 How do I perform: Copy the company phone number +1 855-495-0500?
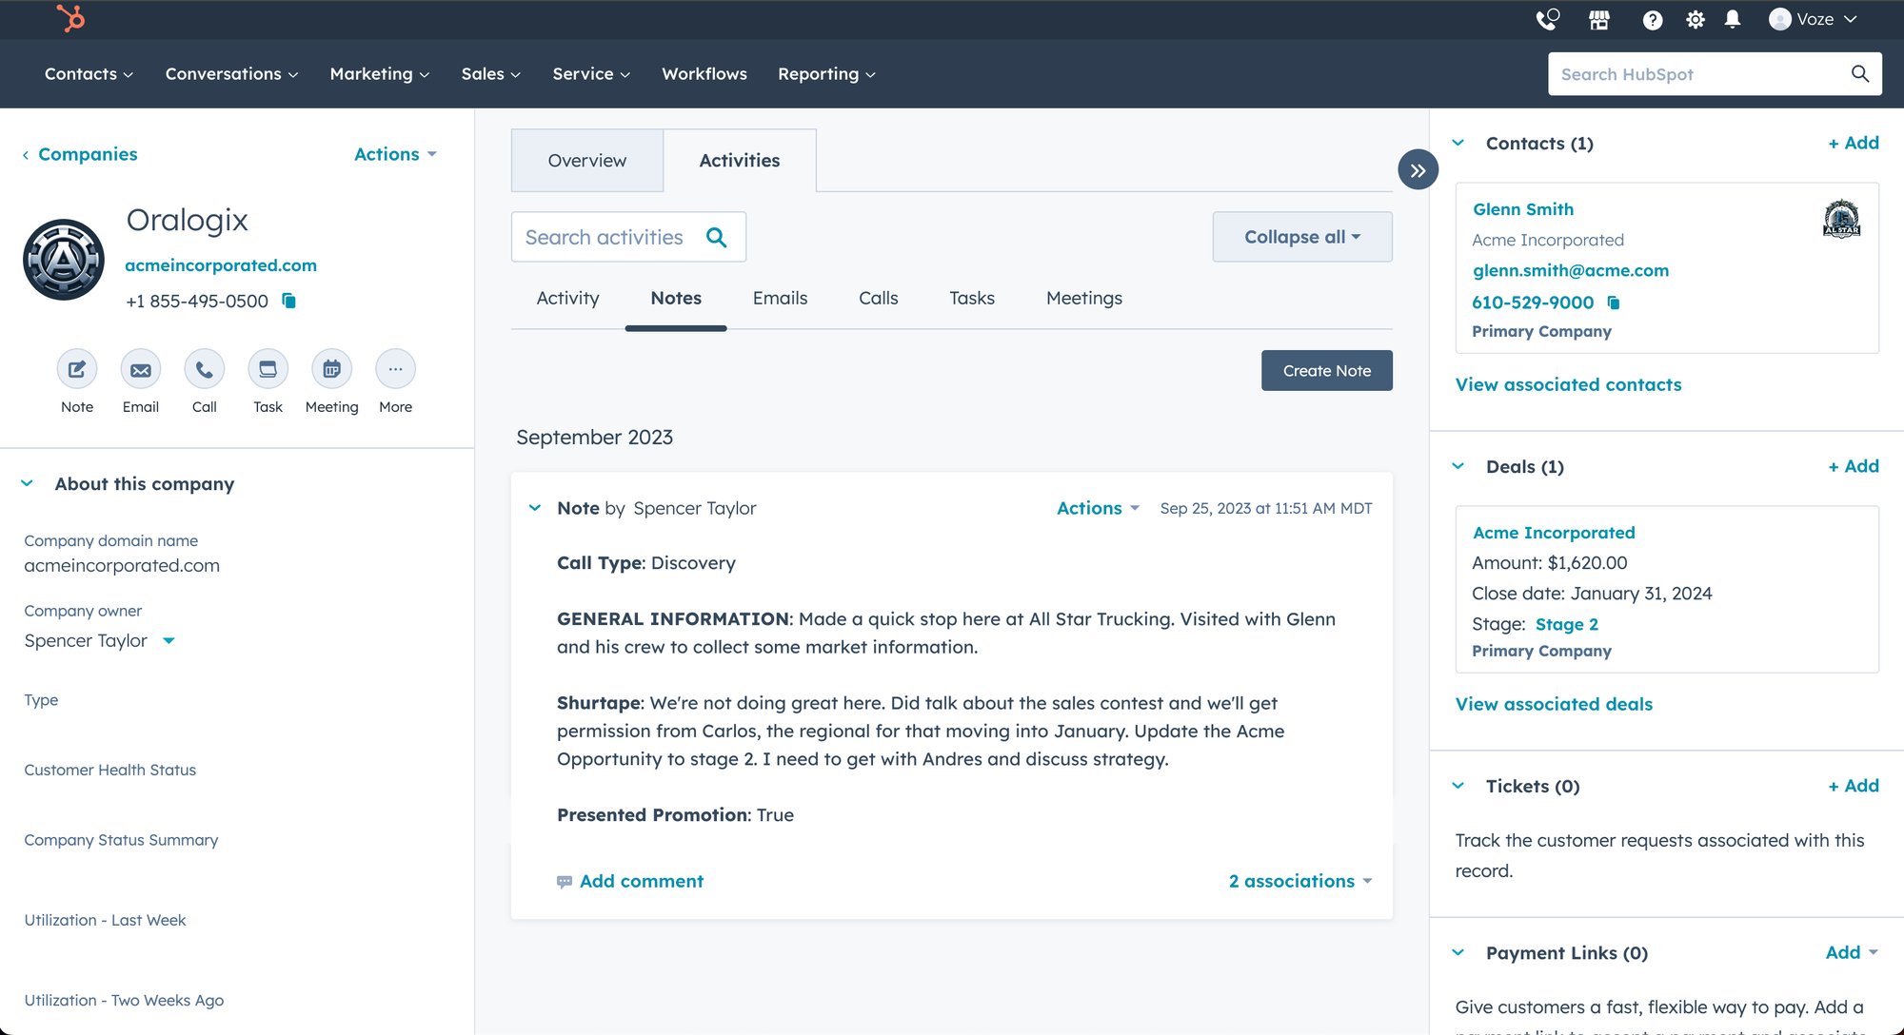tap(289, 301)
